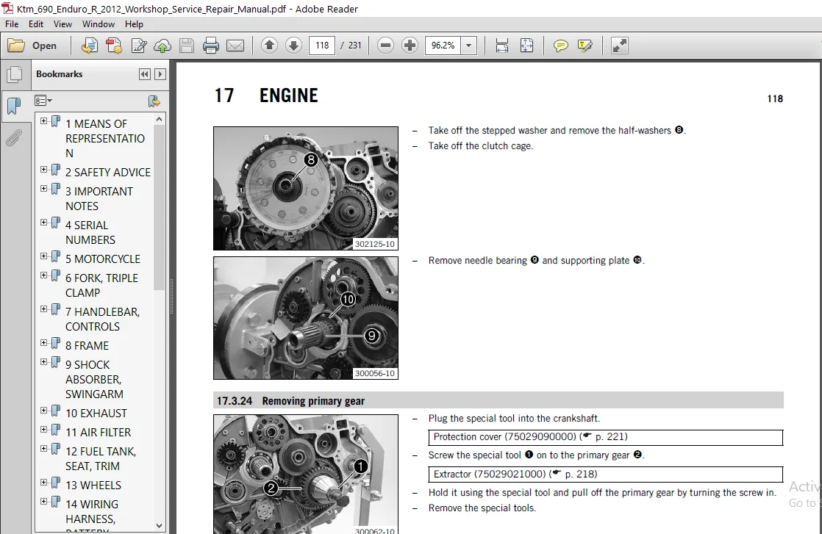Click the clutch cage photo 302125-10

point(306,189)
